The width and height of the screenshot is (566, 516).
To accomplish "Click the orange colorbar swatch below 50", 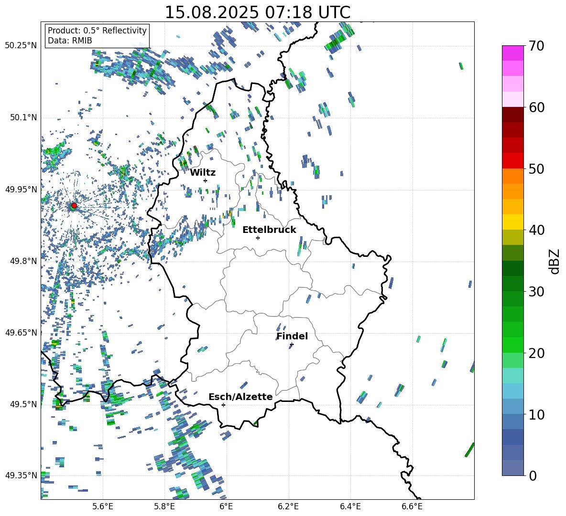I will (x=512, y=176).
